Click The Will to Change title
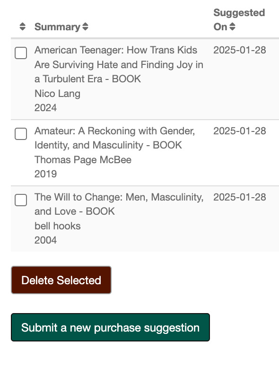279x367 pixels. pyautogui.click(x=119, y=204)
